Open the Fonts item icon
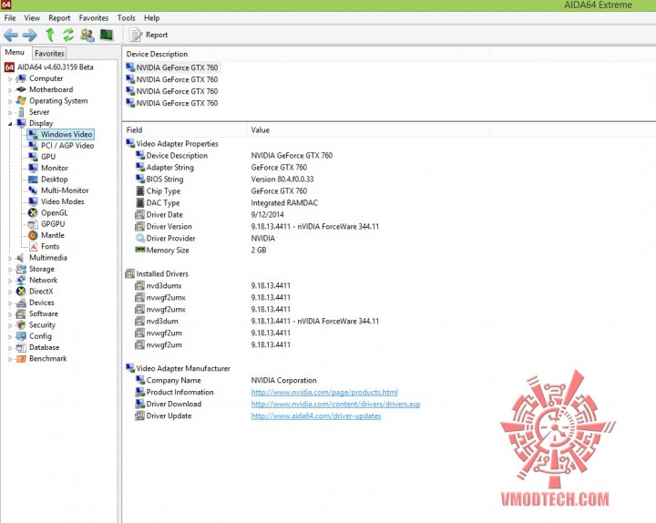The image size is (656, 523). (33, 246)
